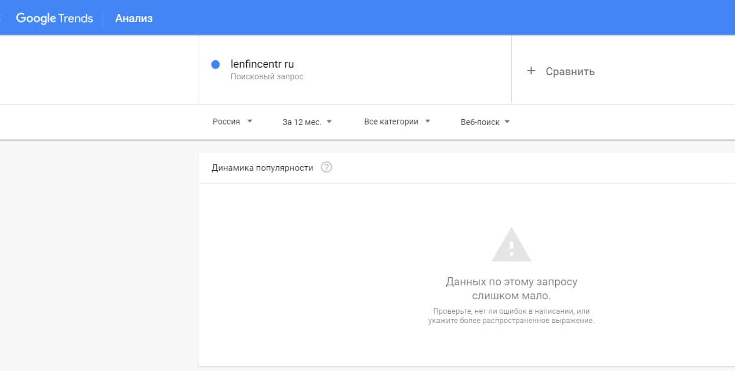The image size is (735, 371).
Task: Click the small arrow right of За 12 мес.
Action: 329,122
